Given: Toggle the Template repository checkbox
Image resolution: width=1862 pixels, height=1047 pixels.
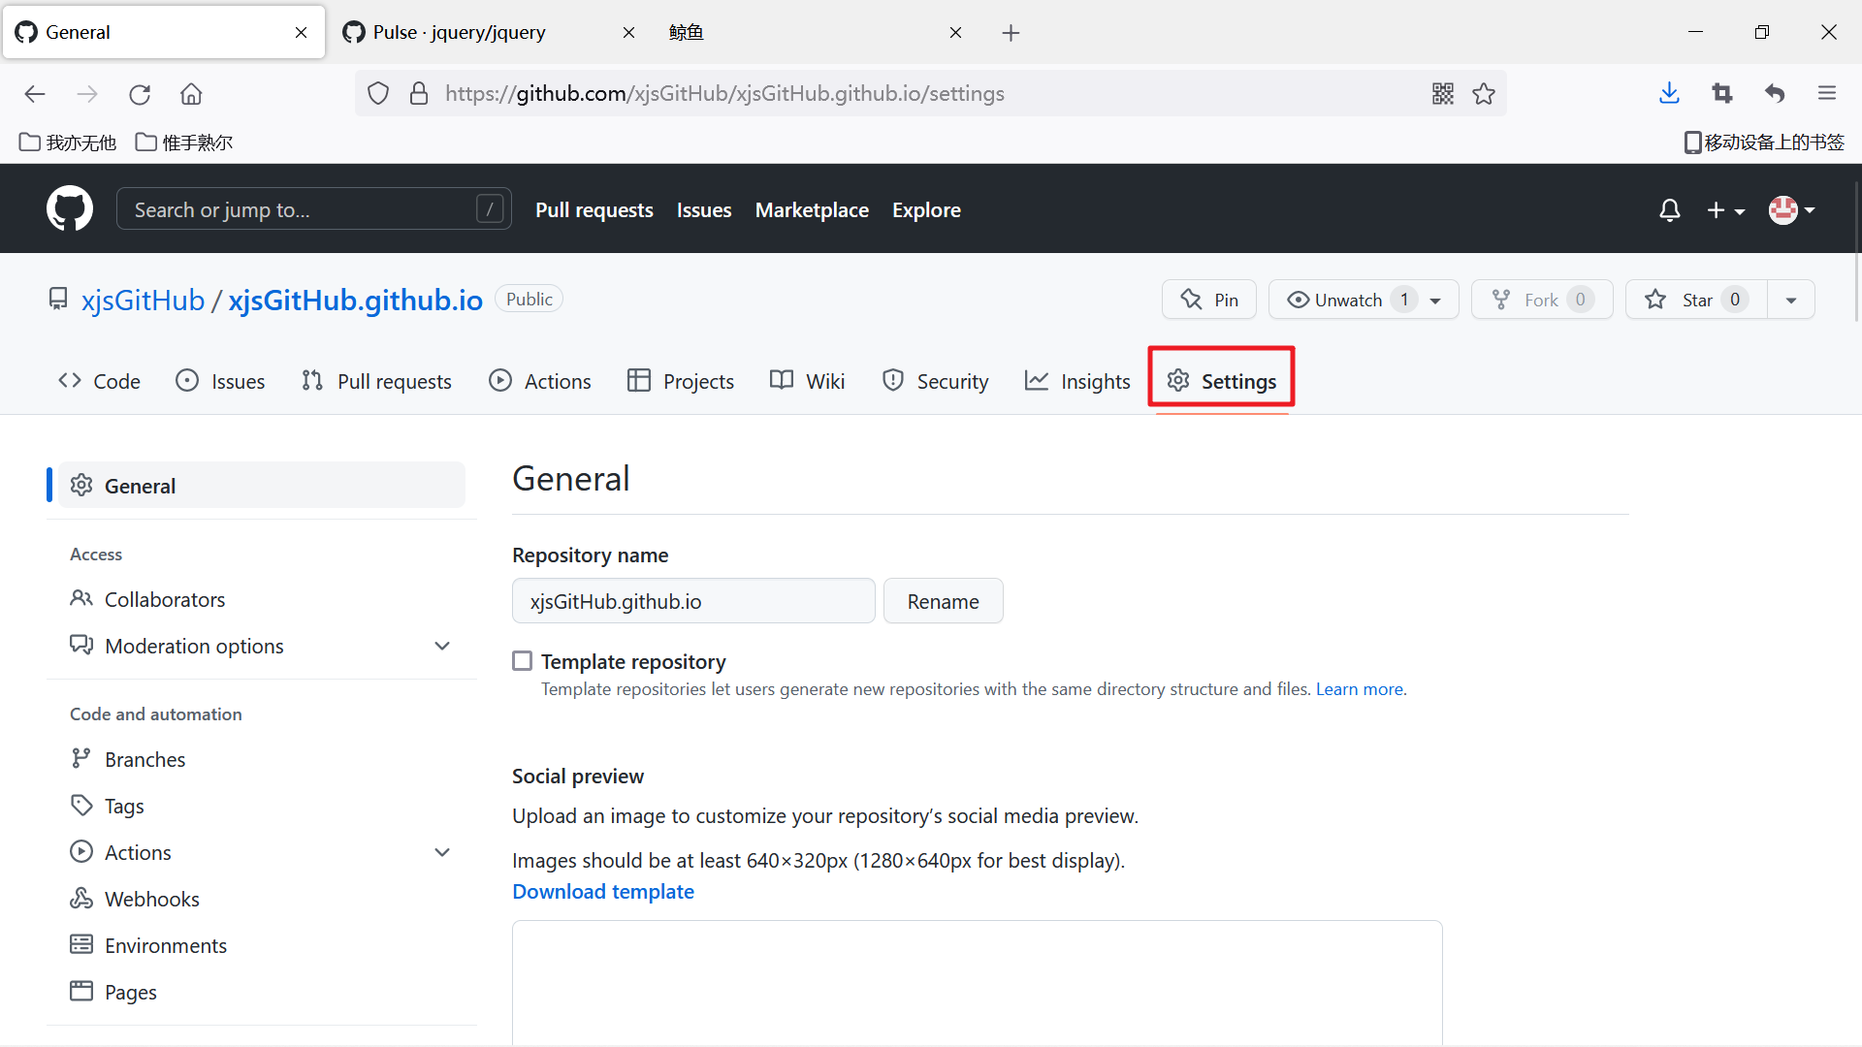Looking at the screenshot, I should click(522, 661).
